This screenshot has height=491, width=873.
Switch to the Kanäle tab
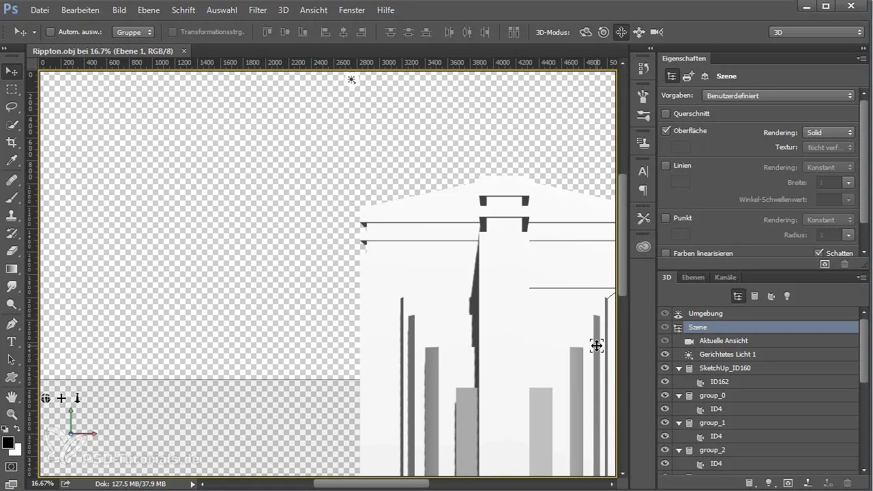(x=725, y=278)
